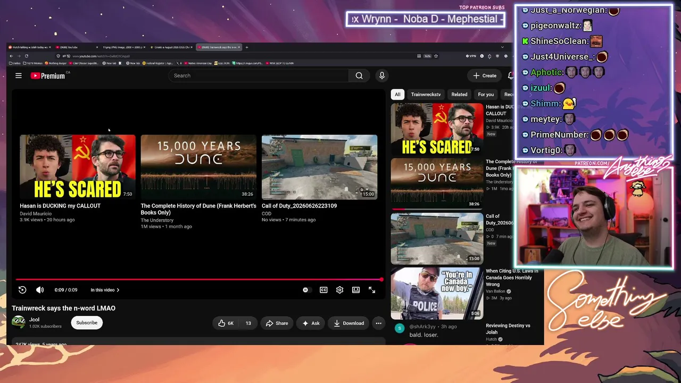The height and width of the screenshot is (383, 681).
Task: Open Jcol channel avatar
Action: coord(19,322)
